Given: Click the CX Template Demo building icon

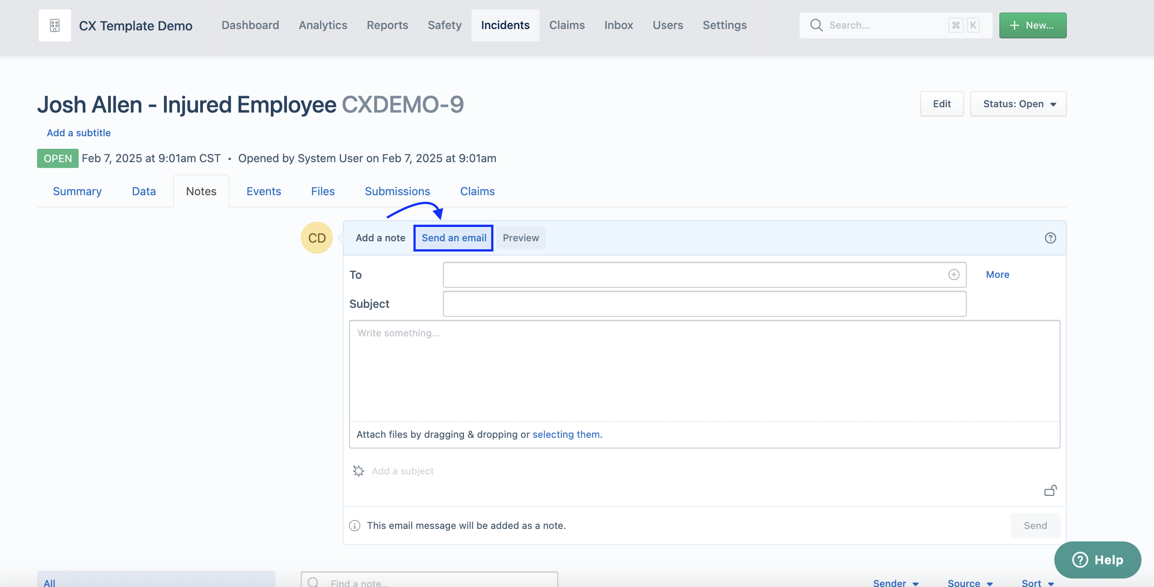Looking at the screenshot, I should [55, 25].
